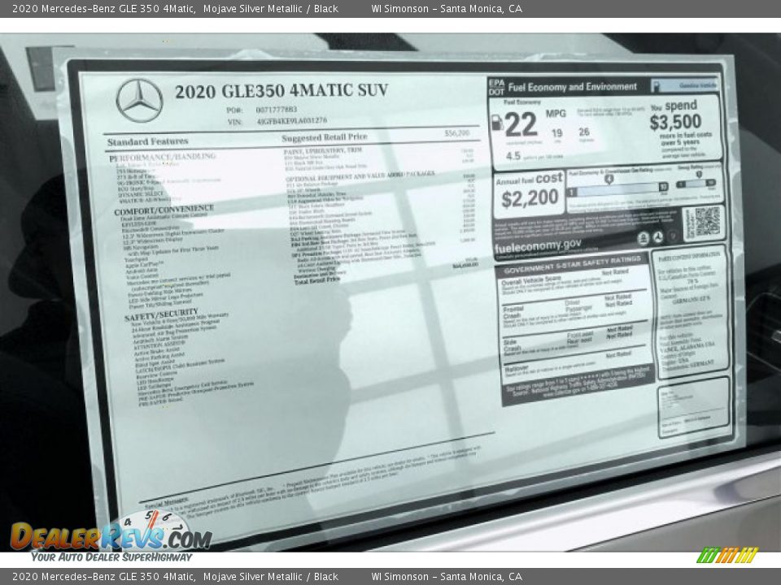
Task: Select the heading "2020 GLE350 4MATIC SUV"
Action: (x=281, y=90)
